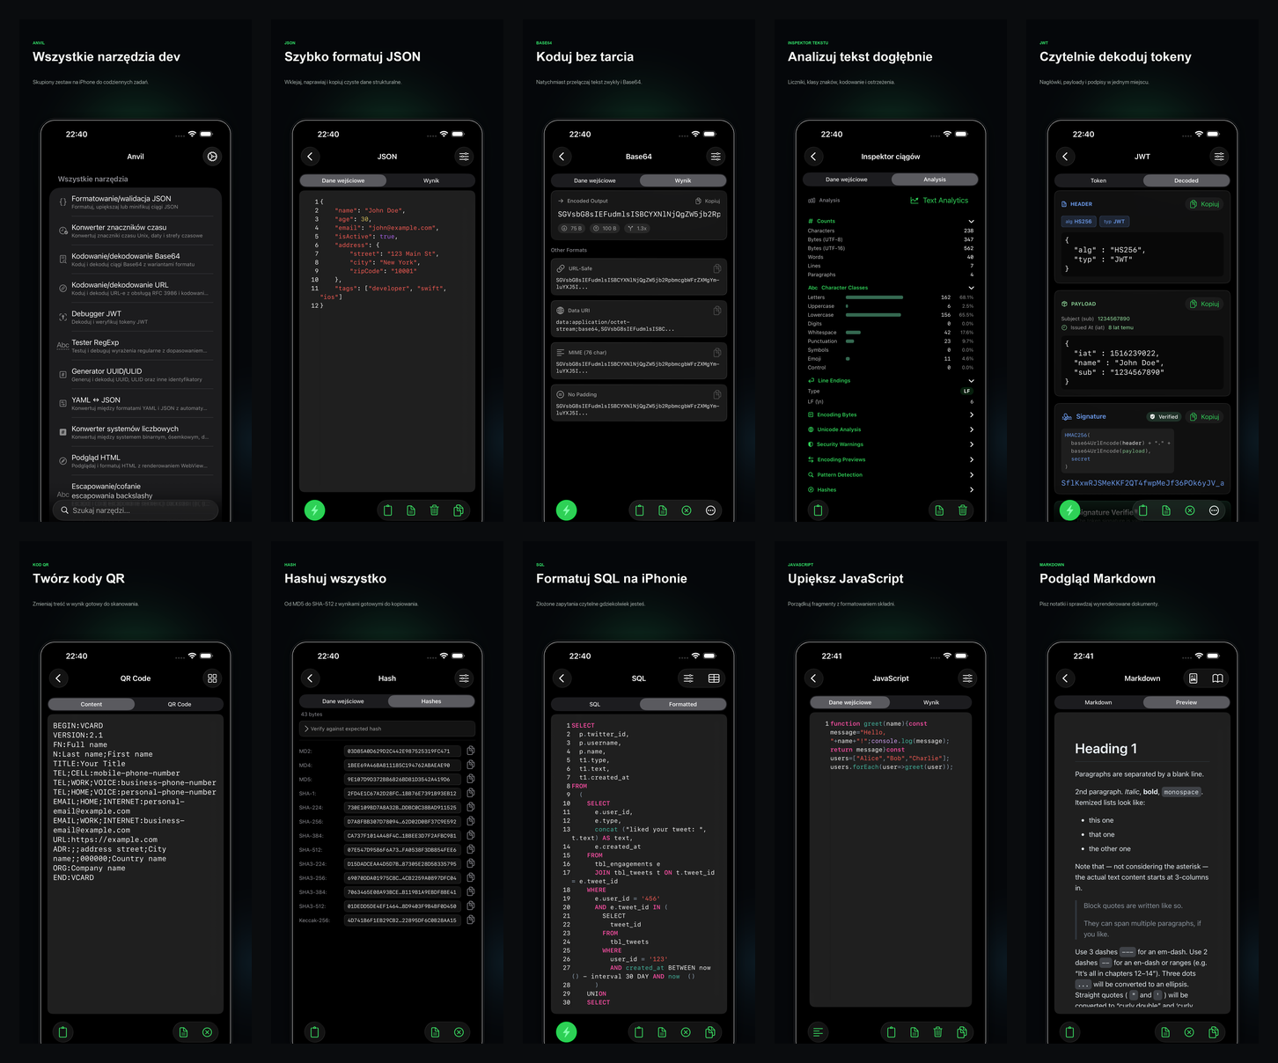Open the ellipsis more icon on Base64 screen
1278x1063 pixels.
point(710,510)
